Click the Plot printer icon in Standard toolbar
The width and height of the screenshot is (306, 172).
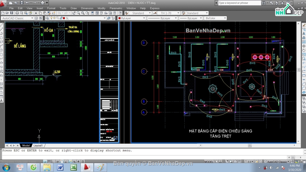[17, 13]
